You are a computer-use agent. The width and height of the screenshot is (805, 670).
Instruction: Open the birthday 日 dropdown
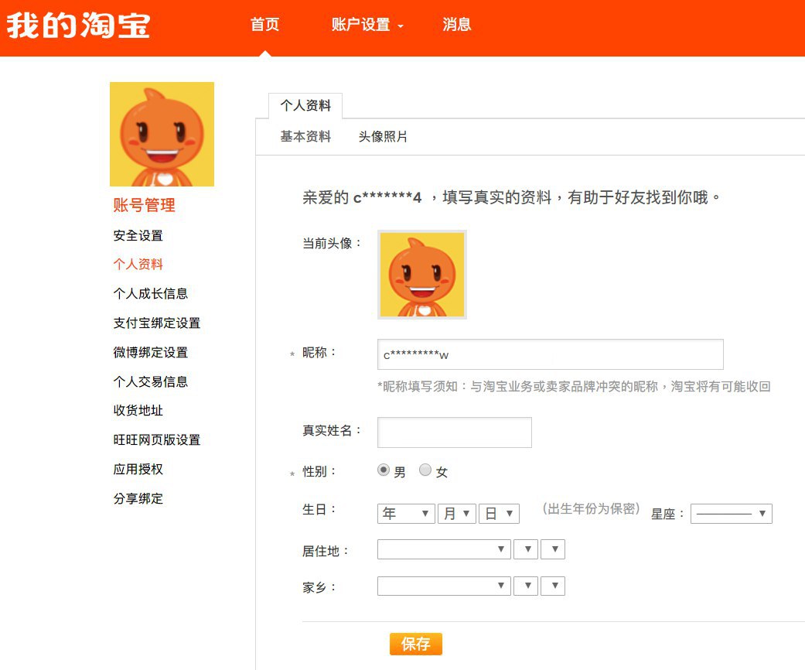[x=499, y=513]
